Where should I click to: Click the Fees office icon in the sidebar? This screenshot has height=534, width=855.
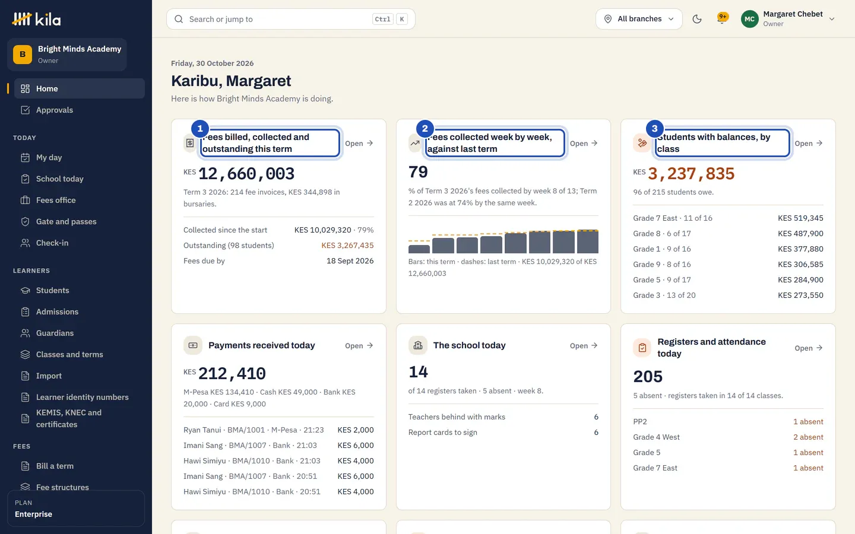[25, 200]
